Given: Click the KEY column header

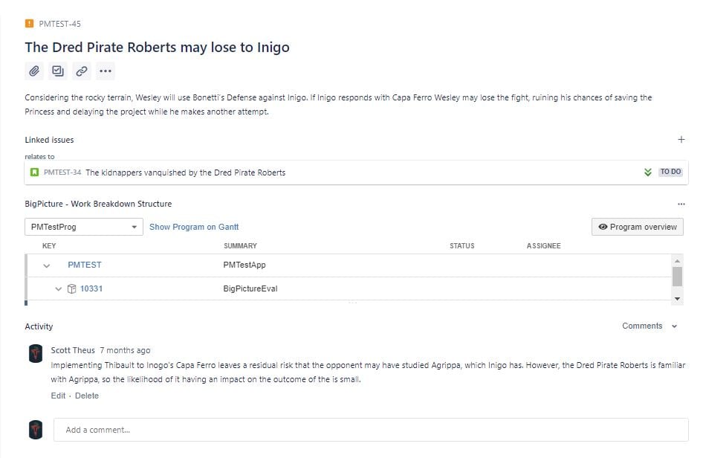Looking at the screenshot, I should click(x=49, y=246).
